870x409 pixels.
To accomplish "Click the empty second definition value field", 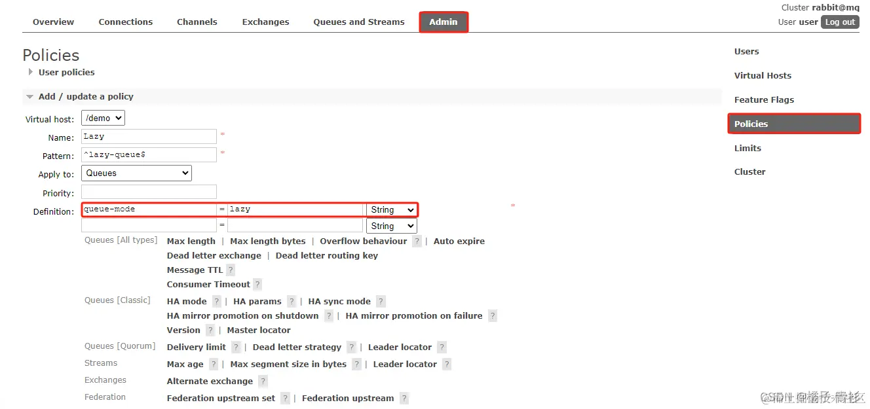I will [x=295, y=225].
